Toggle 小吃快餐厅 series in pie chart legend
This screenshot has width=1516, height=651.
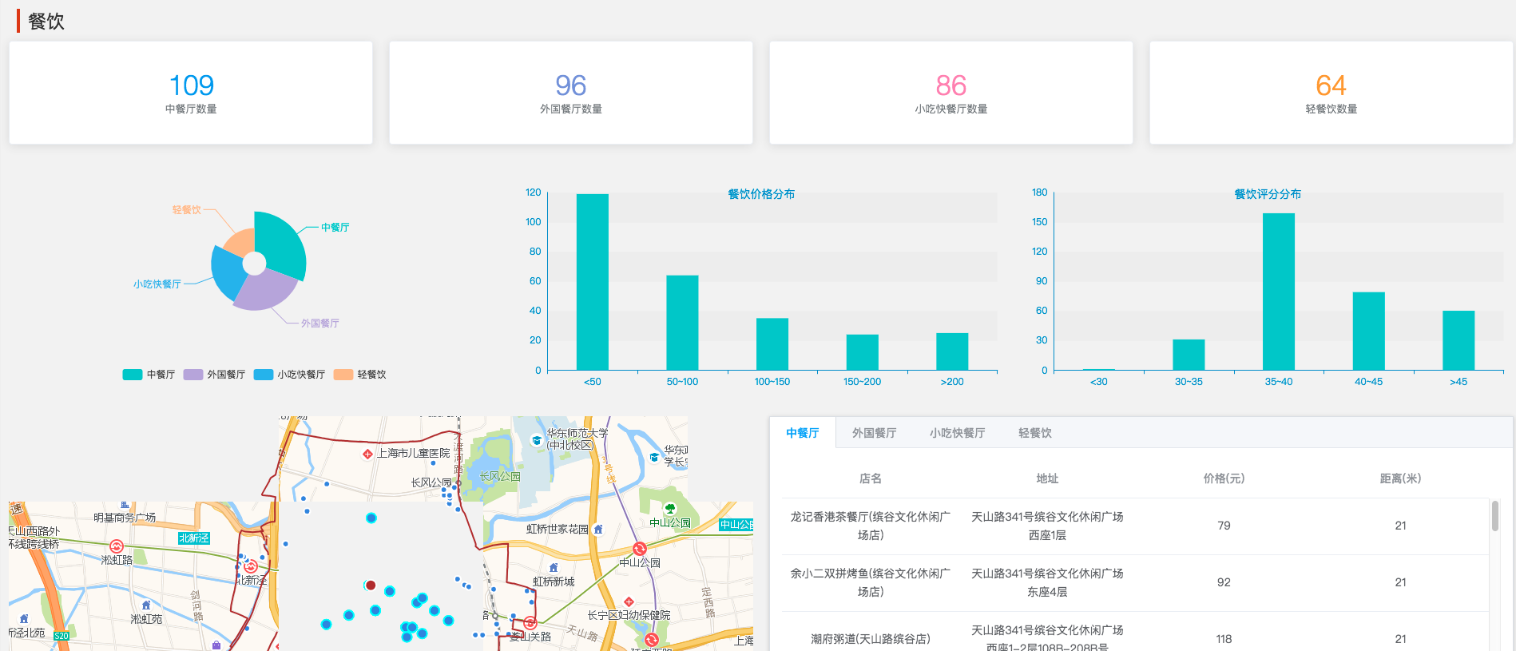(x=289, y=375)
